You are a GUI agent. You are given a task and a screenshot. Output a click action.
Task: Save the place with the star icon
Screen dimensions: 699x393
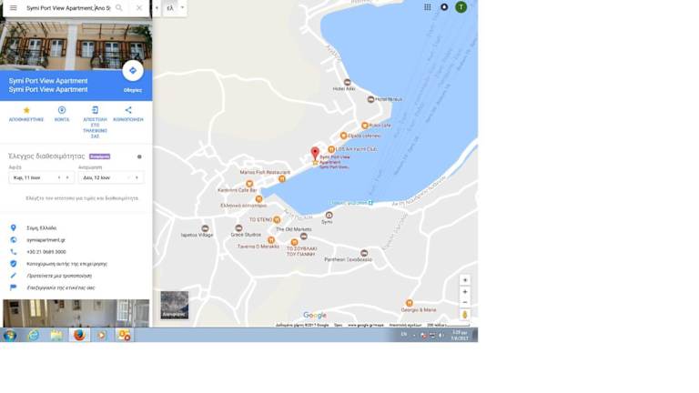tap(26, 110)
